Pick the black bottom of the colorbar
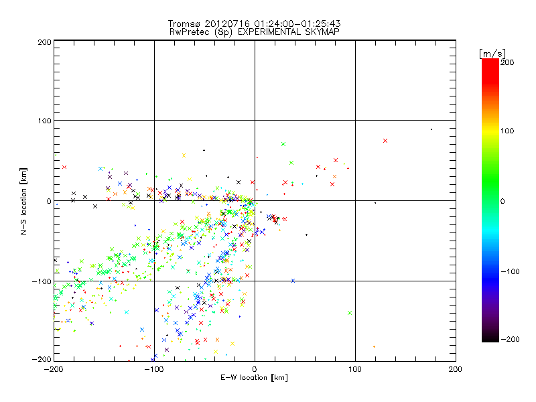 click(490, 338)
